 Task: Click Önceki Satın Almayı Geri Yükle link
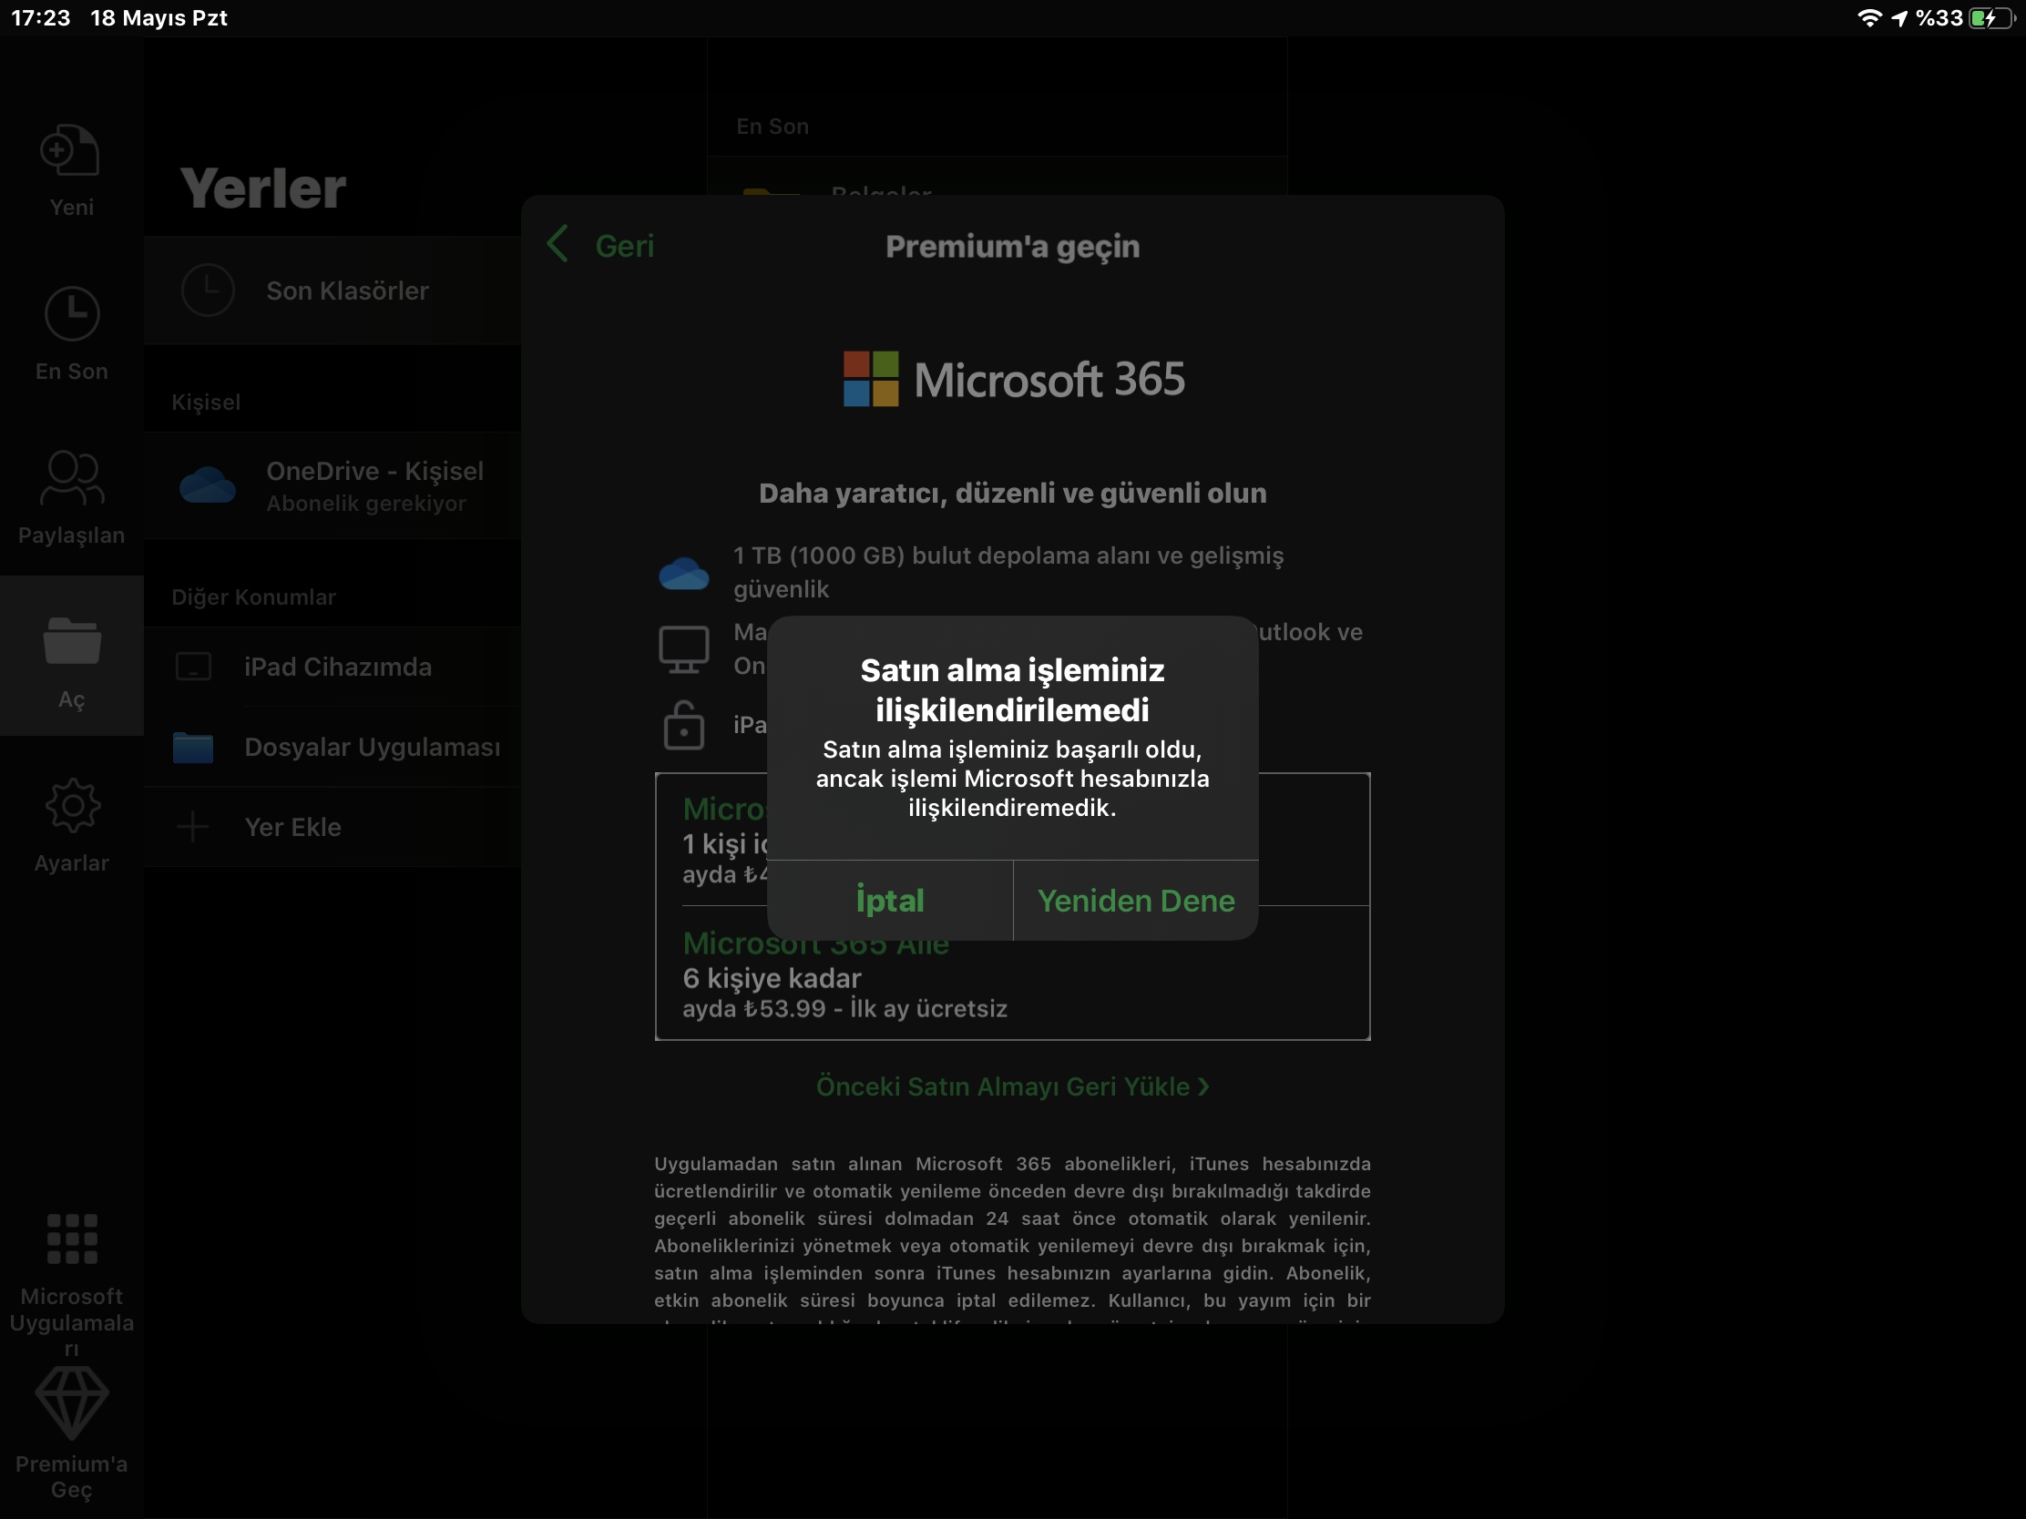coord(1012,1086)
